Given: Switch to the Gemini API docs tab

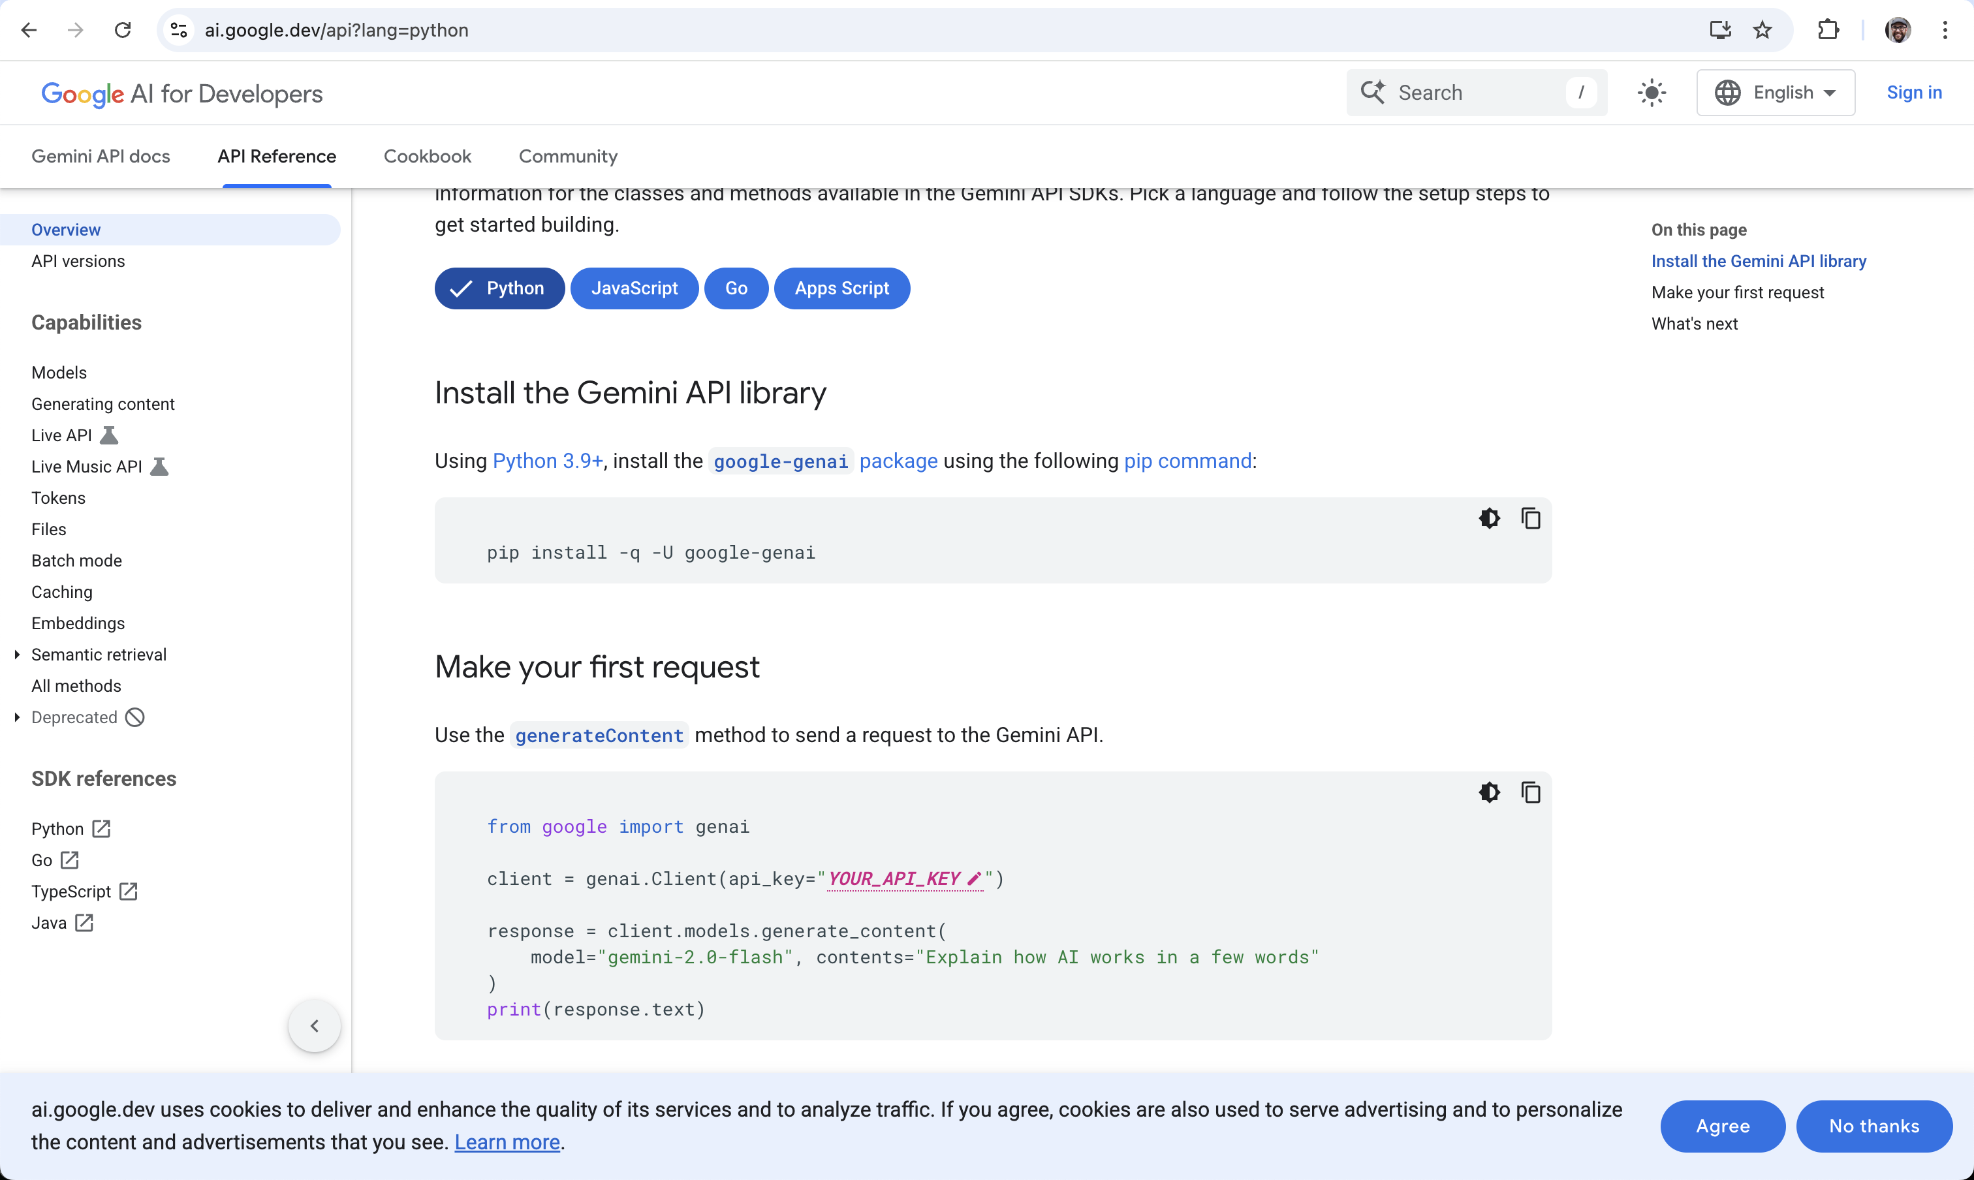Looking at the screenshot, I should tap(101, 157).
